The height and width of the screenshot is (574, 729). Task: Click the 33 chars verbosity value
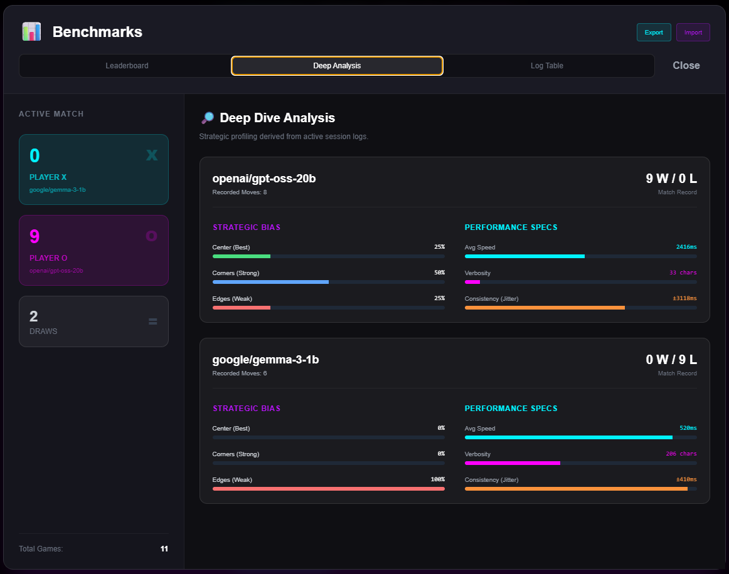pos(683,273)
